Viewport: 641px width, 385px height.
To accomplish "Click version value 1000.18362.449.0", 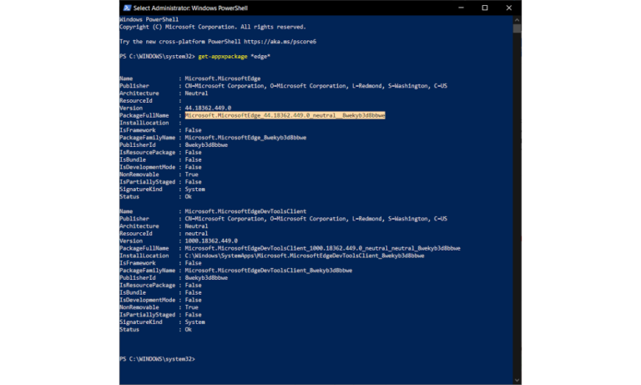I will 211,241.
